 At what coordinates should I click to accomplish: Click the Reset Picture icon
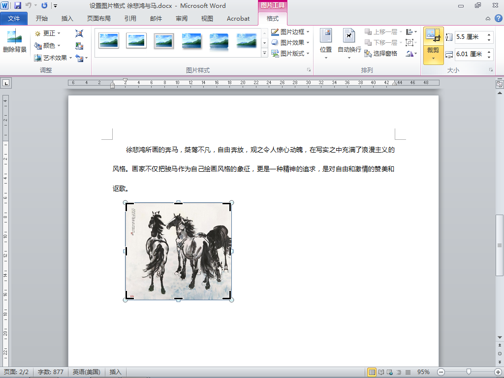point(79,58)
